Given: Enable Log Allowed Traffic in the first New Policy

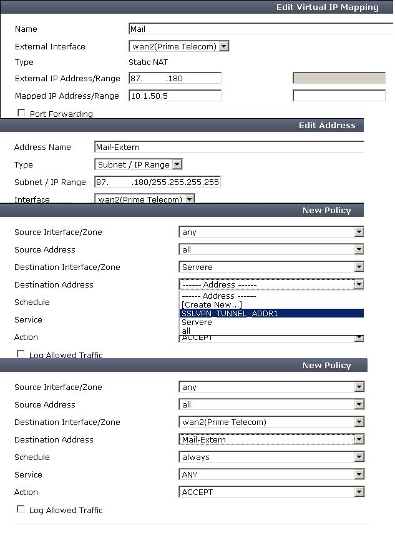Looking at the screenshot, I should 21,355.
